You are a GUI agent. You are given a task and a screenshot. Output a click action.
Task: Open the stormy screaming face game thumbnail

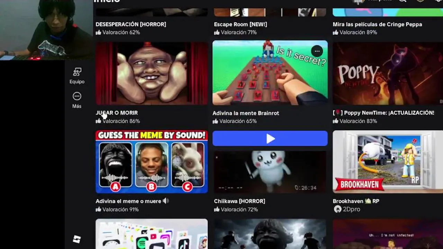270,234
